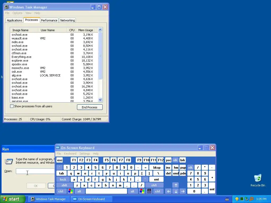Sort processes by Image Name column header

coord(24,30)
